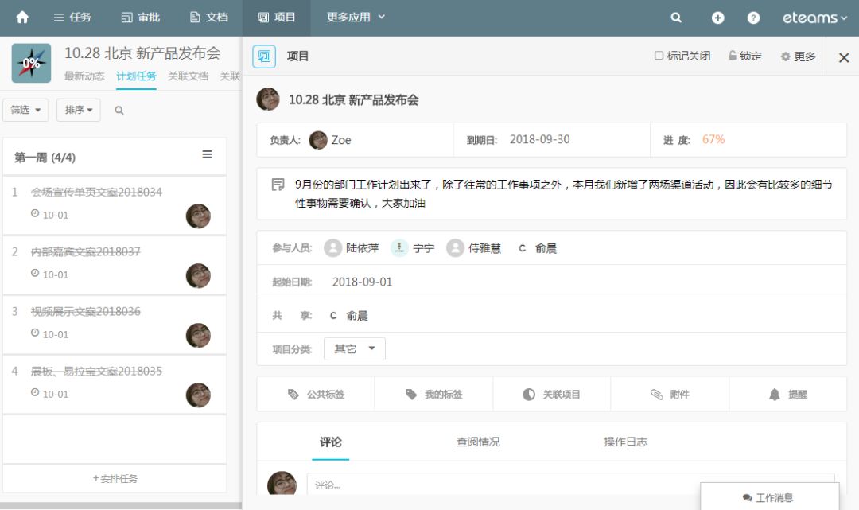Open the help question mark icon
The width and height of the screenshot is (859, 510).
[753, 18]
